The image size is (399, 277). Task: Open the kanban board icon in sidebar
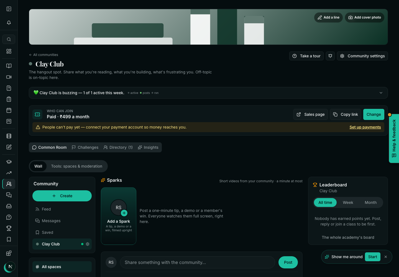pyautogui.click(x=9, y=121)
